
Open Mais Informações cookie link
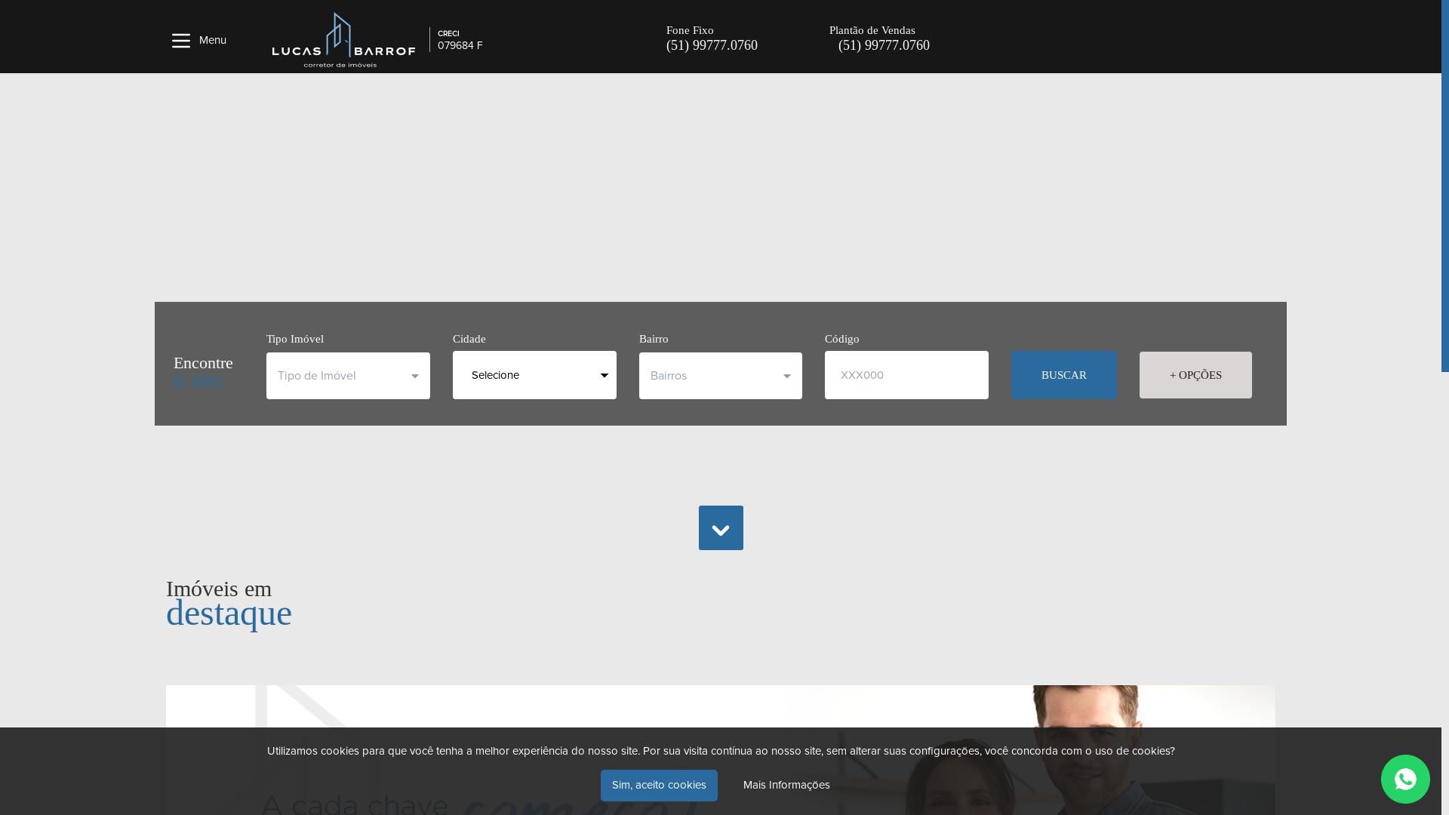coord(786,786)
